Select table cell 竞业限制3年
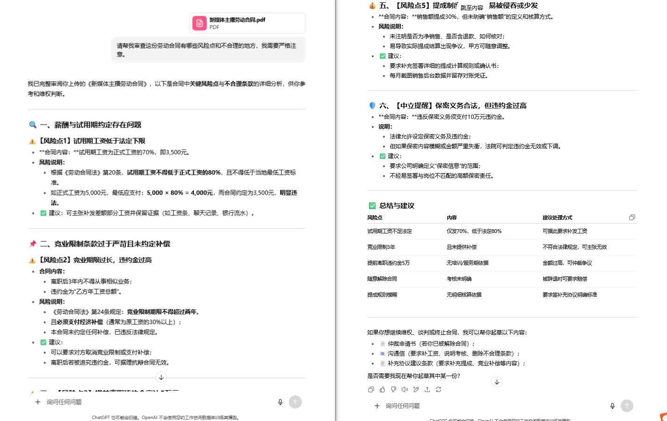 tap(381, 247)
